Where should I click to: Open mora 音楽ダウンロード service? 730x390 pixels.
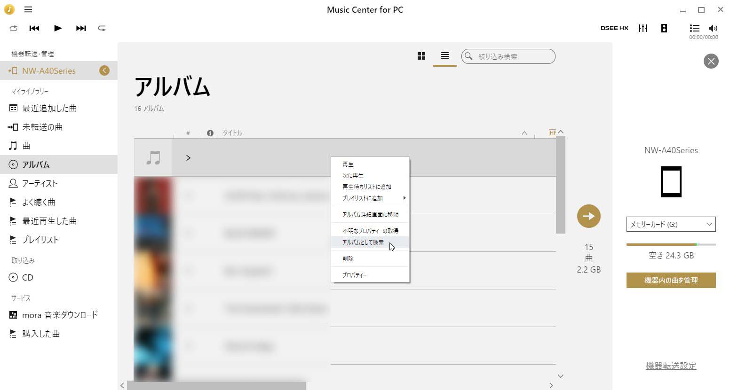[59, 315]
